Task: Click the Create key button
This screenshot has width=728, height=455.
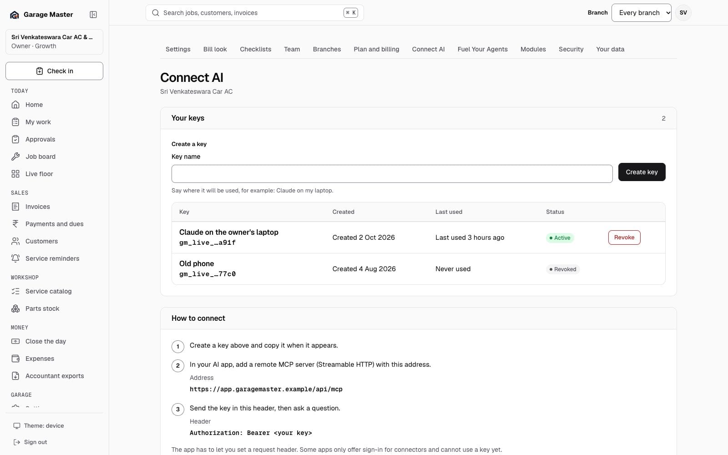Action: pos(642,172)
